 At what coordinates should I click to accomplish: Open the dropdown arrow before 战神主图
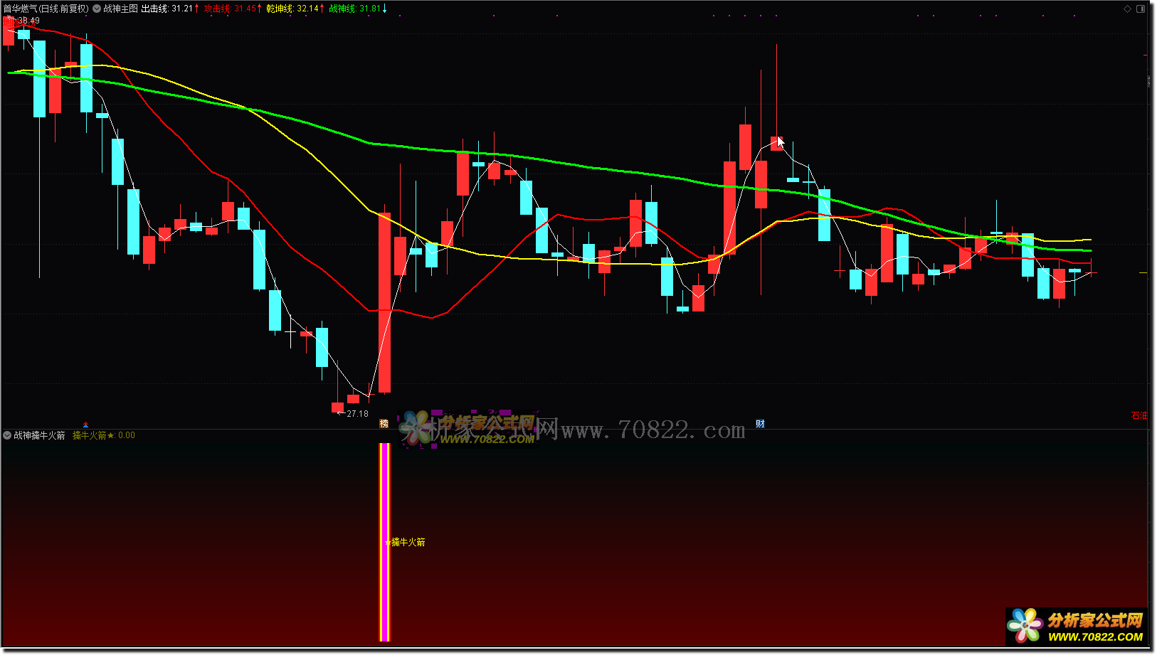click(97, 9)
